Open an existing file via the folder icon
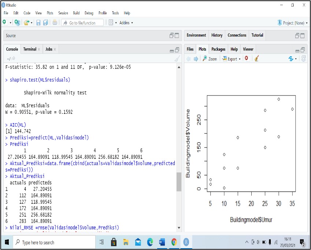 coord(26,22)
